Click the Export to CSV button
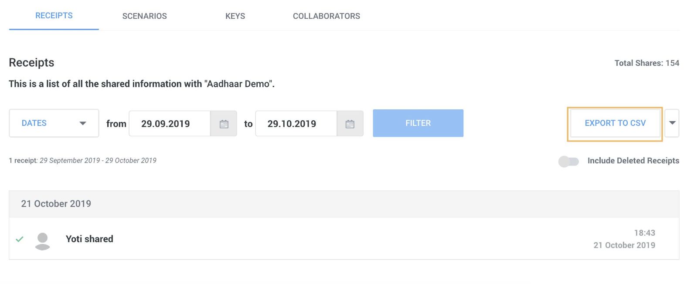Viewport: 694px width, 284px height. click(615, 123)
